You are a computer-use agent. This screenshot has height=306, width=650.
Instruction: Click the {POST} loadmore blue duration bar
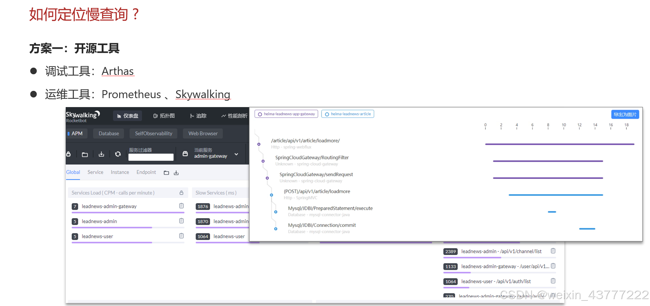pyautogui.click(x=556, y=195)
